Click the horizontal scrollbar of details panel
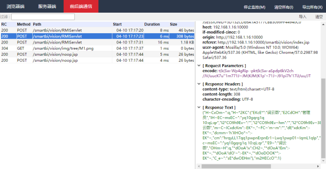This screenshot has height=169, width=326. [x=236, y=166]
